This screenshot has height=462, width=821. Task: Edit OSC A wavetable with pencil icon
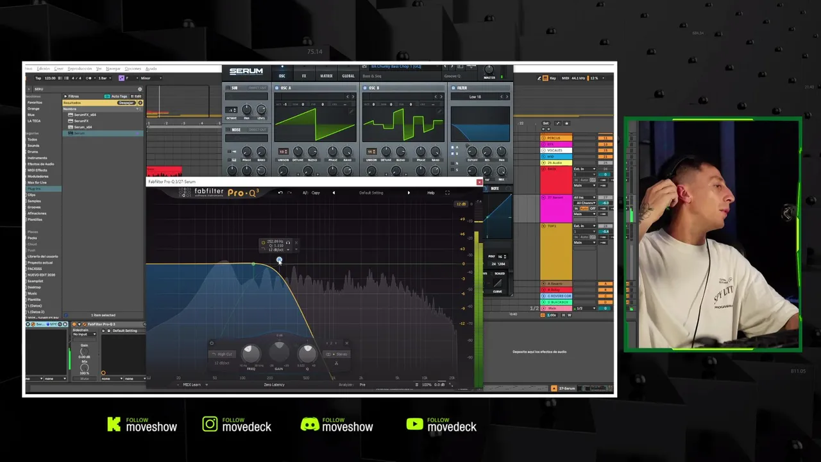pos(351,112)
